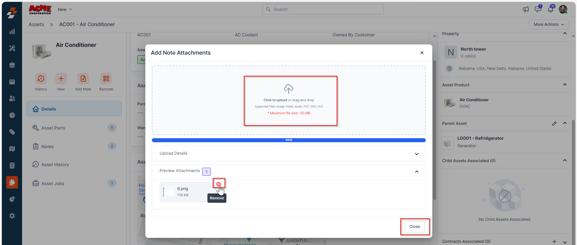
Task: Open the price tag icon in sidebar
Action: (12, 132)
